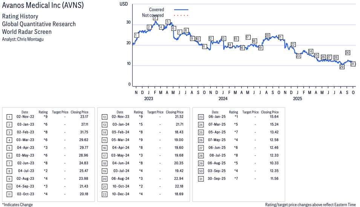Select the 31.75 closing price value

[84, 132]
